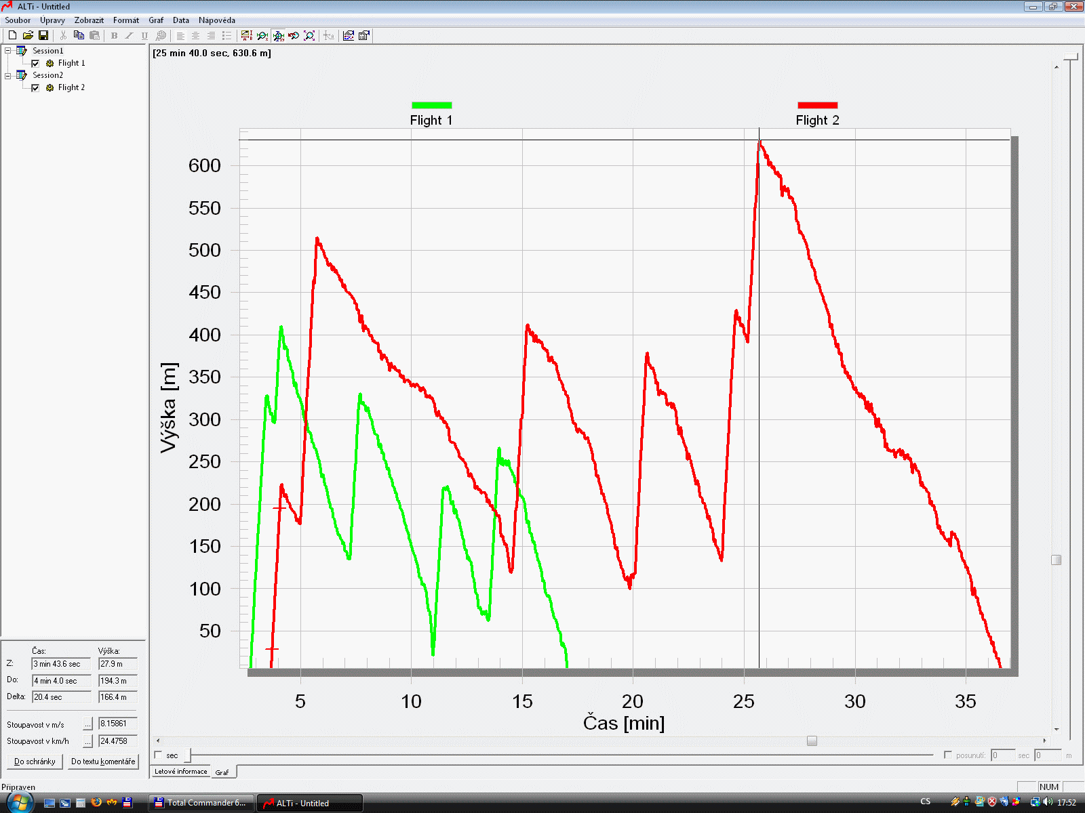Click the horizontal scrollbar thumb under graph
The height and width of the screenshot is (813, 1085).
[x=812, y=741]
